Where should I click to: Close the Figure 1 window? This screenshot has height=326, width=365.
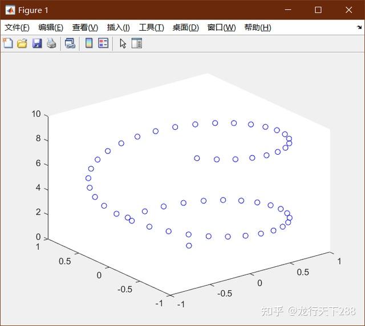(x=348, y=10)
